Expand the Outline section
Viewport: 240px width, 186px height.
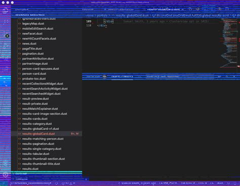click(x=47, y=174)
